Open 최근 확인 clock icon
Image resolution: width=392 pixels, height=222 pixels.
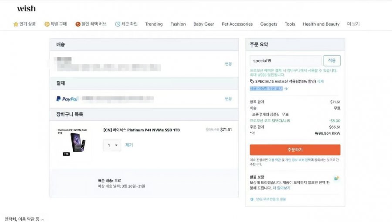(x=118, y=24)
